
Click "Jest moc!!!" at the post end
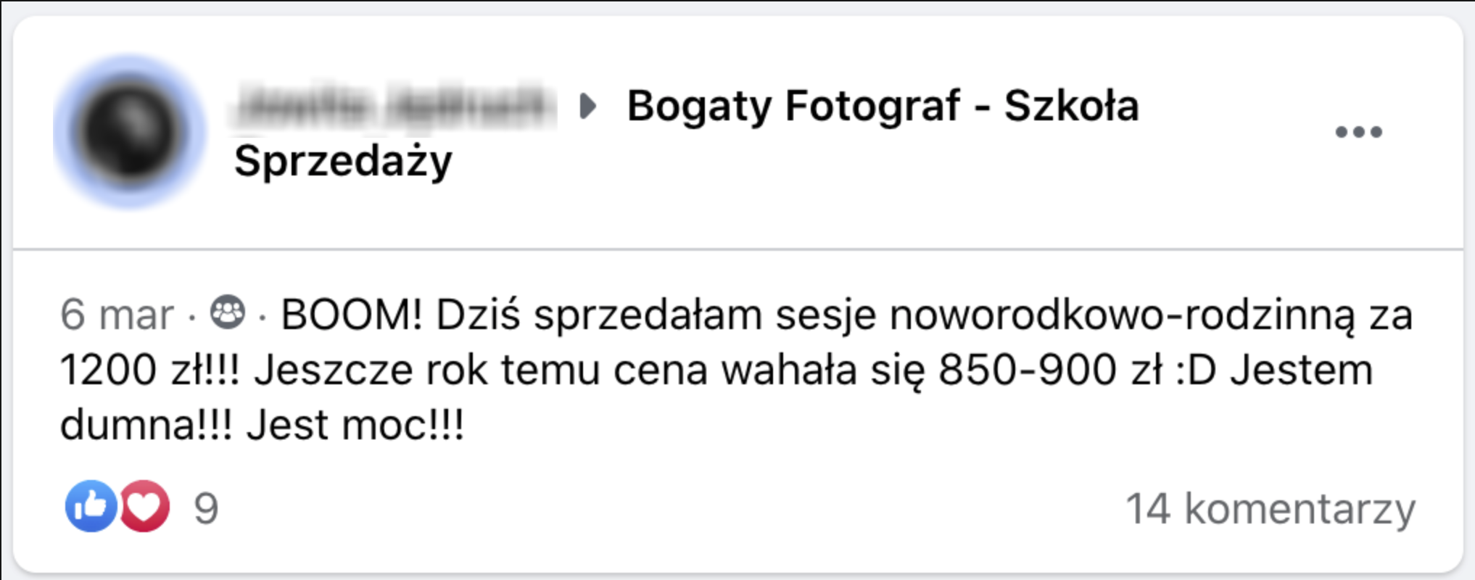click(355, 425)
